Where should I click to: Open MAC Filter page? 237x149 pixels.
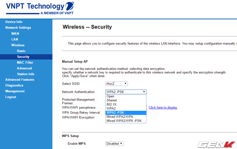25,62
